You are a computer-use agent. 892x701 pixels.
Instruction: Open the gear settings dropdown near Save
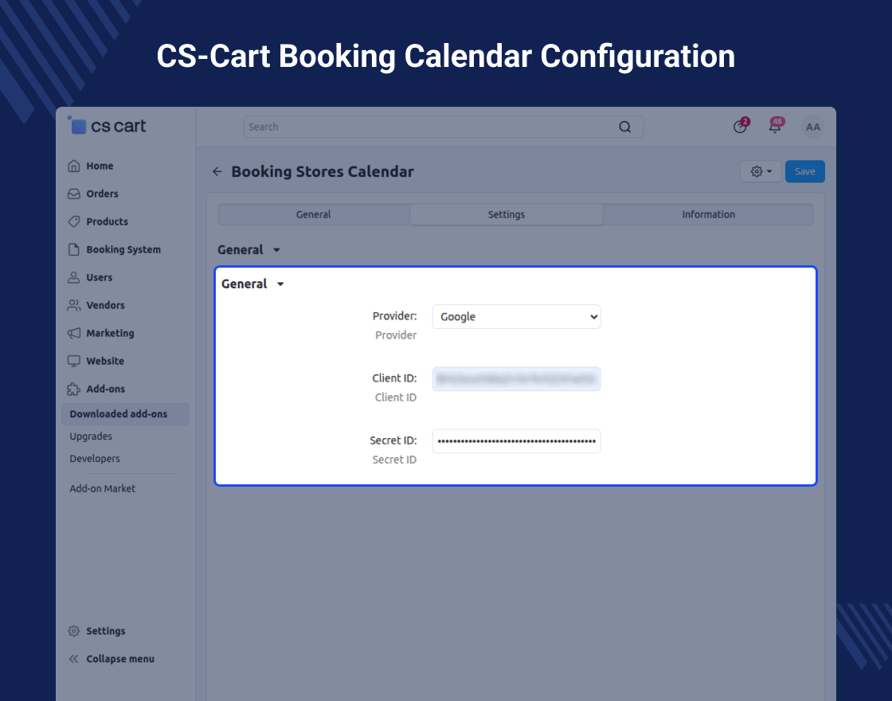pos(761,172)
